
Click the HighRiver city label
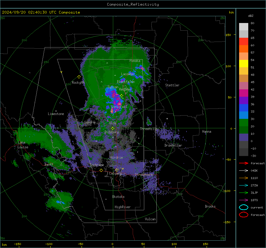point(123,207)
